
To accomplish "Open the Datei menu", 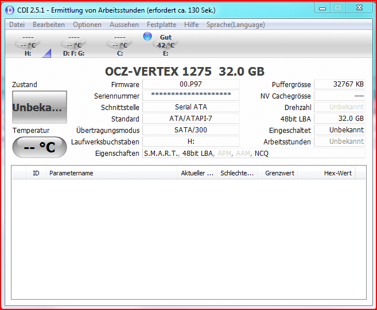I will click(17, 25).
